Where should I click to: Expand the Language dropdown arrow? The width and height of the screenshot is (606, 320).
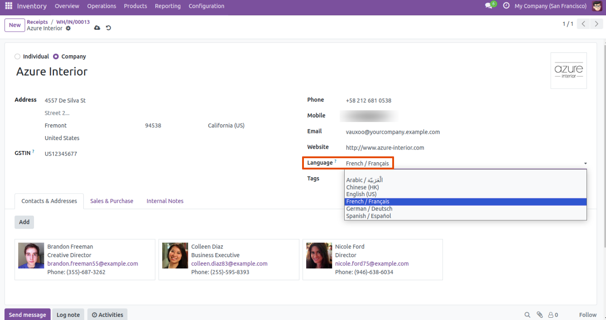[x=586, y=163]
